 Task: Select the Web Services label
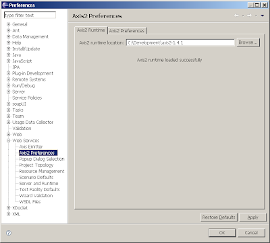(x=26, y=141)
